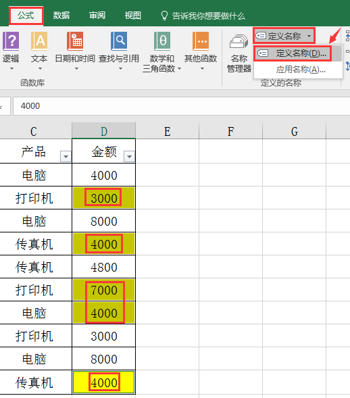Screen dimensions: 350x398
Task: Open the 查找与引用 functions icon
Action: [119, 41]
